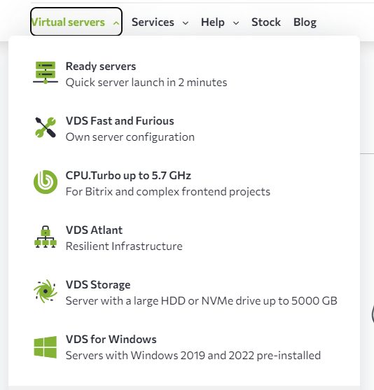Click 'Quick server launch in 2 minutes' text
The image size is (374, 390).
[x=146, y=83]
